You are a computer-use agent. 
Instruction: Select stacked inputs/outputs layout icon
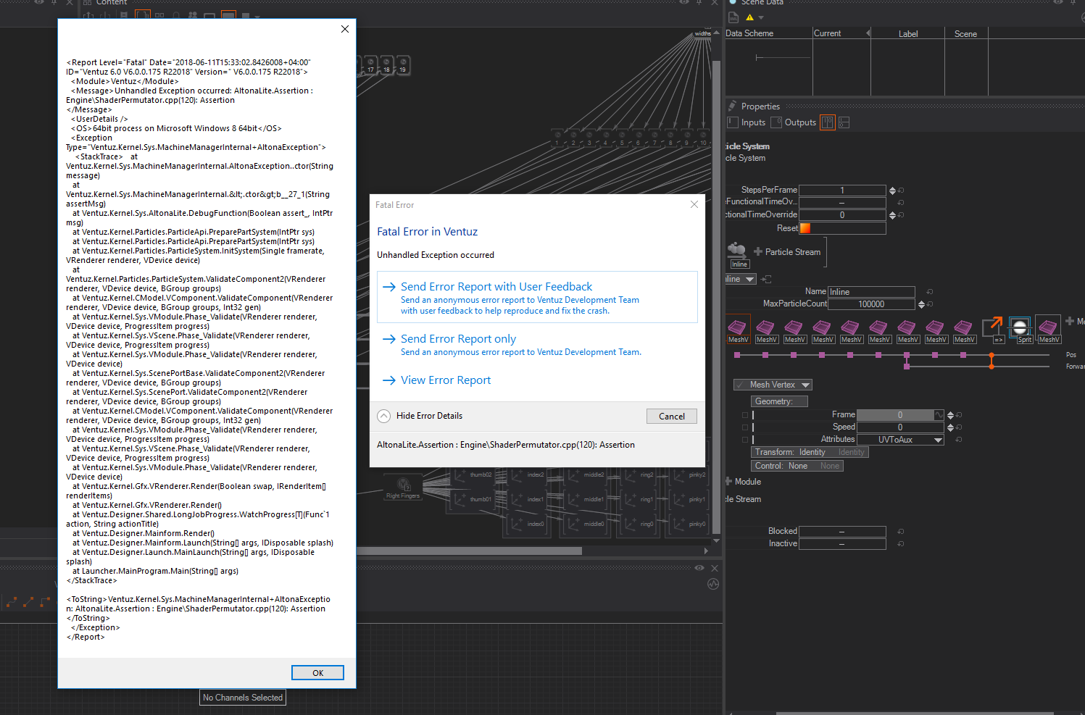(x=844, y=122)
